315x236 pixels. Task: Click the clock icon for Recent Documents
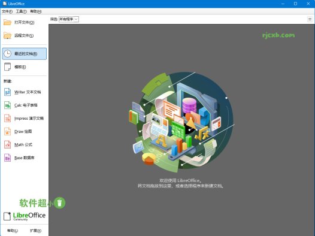pyautogui.click(x=7, y=54)
